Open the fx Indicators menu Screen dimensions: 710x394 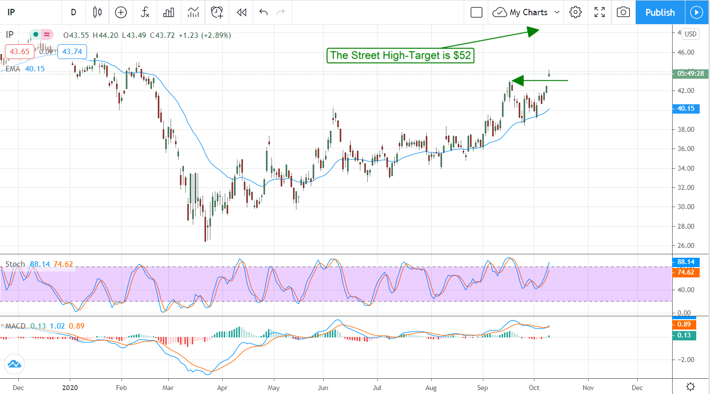[145, 12]
